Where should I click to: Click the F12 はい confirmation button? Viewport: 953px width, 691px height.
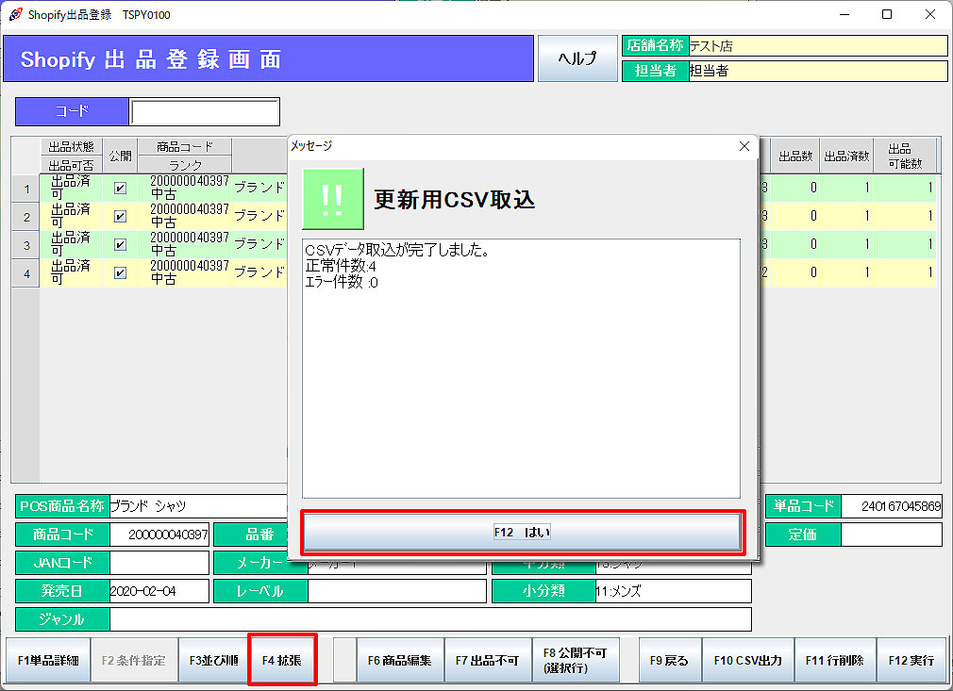[x=522, y=533]
